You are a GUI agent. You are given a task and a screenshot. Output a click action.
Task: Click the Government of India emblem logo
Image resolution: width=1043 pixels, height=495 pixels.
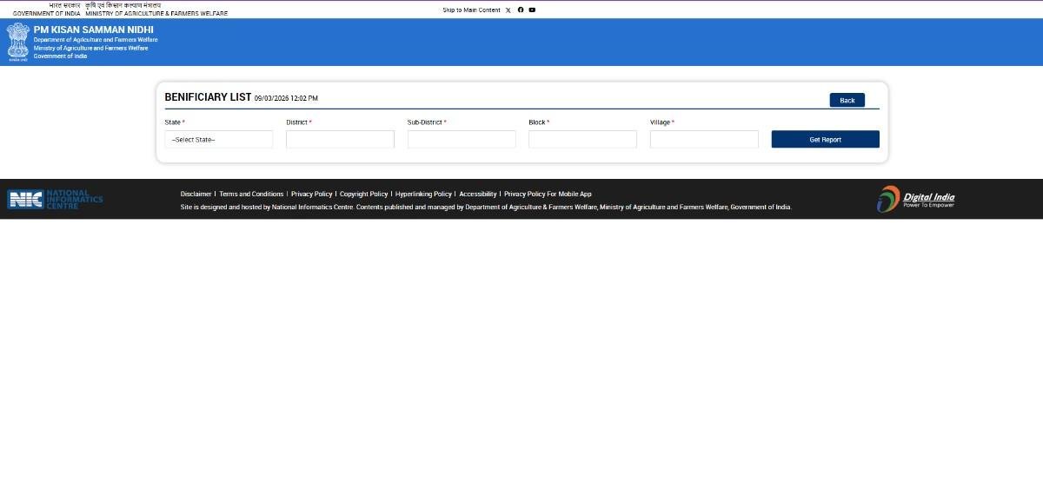click(x=18, y=42)
